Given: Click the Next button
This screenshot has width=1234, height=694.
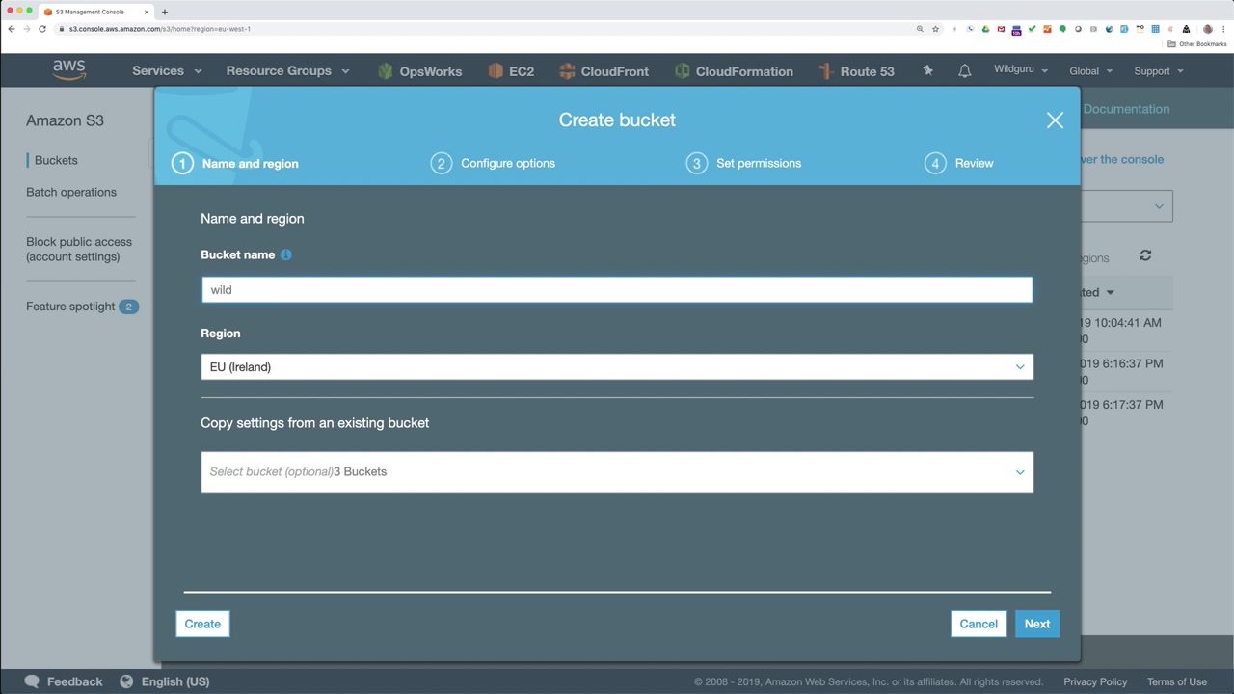Looking at the screenshot, I should pyautogui.click(x=1037, y=624).
